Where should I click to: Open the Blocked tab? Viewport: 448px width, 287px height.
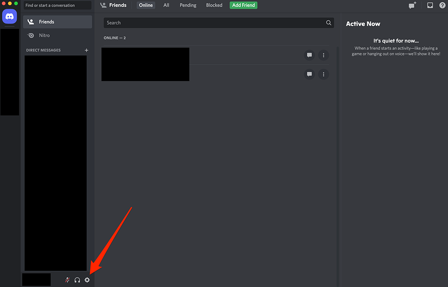pos(214,5)
